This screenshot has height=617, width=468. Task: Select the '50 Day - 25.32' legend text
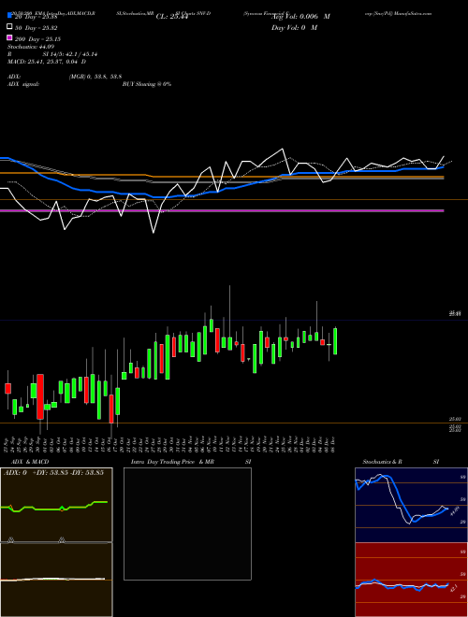[37, 28]
